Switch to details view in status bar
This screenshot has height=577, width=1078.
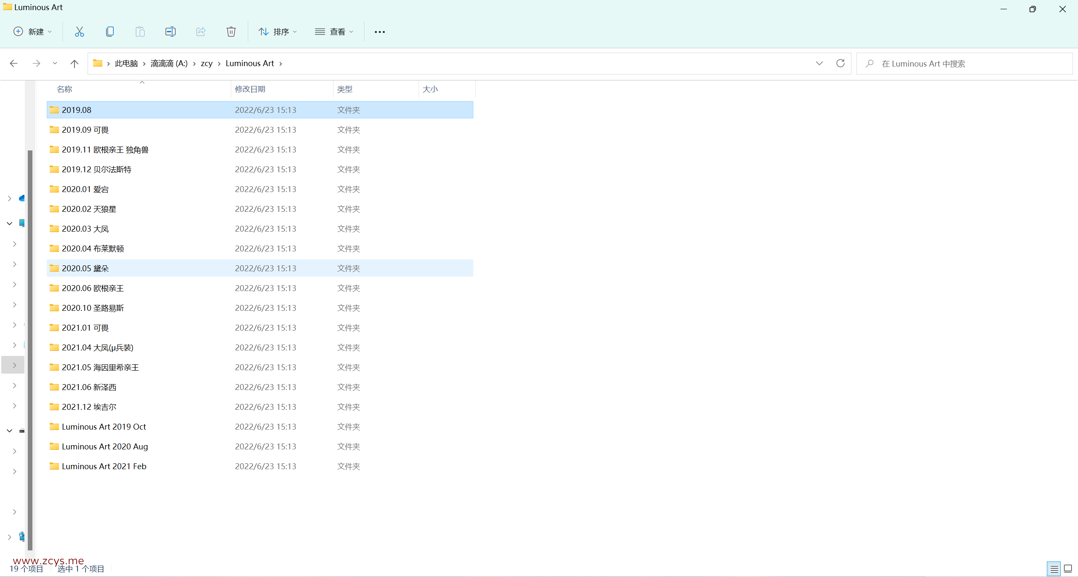[1054, 569]
